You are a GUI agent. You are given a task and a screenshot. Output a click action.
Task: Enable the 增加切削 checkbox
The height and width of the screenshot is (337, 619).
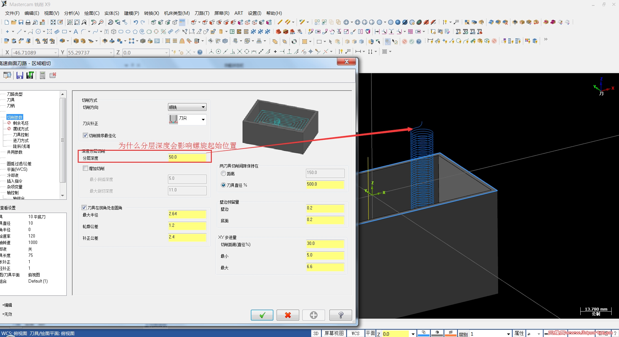pyautogui.click(x=85, y=168)
